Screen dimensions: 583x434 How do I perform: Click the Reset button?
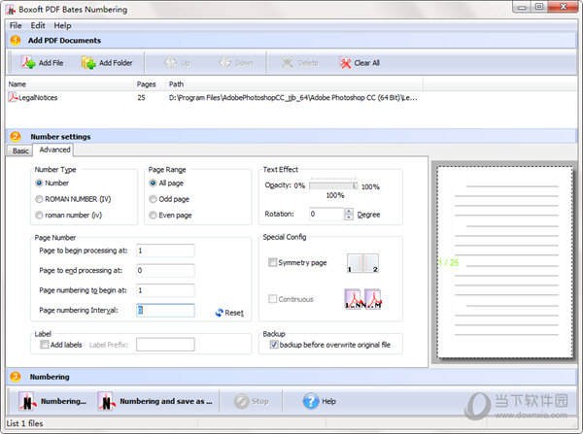click(x=229, y=313)
